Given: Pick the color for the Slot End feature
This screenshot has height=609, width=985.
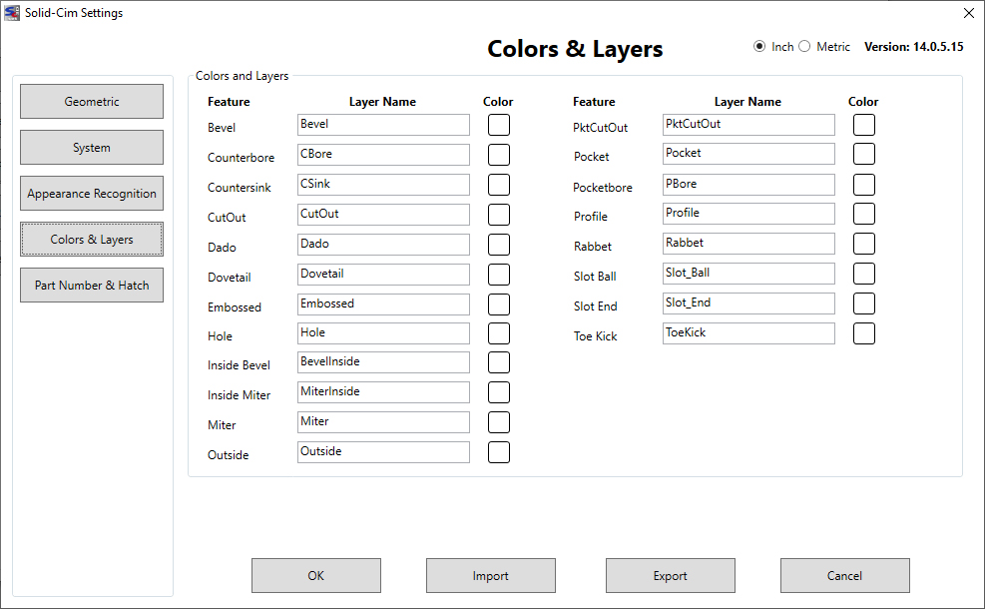Looking at the screenshot, I should tap(864, 304).
